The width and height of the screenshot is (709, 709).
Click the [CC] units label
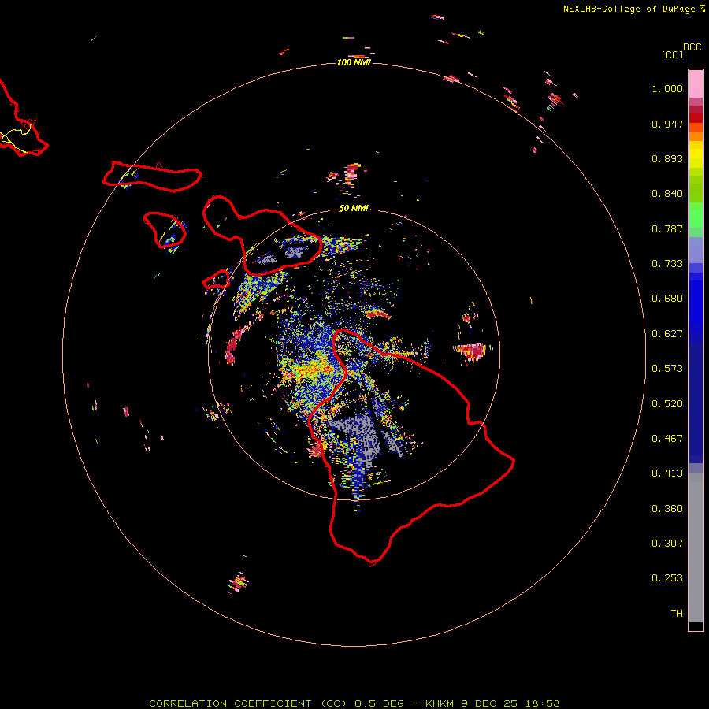point(672,54)
